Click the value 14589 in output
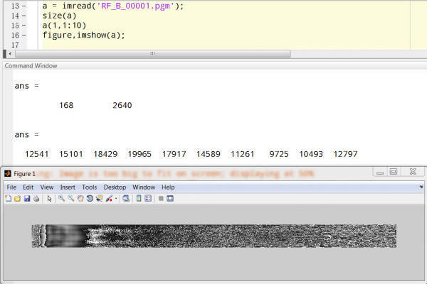 (x=209, y=154)
